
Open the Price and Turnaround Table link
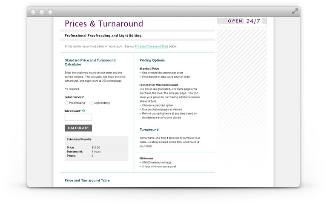tap(152, 46)
